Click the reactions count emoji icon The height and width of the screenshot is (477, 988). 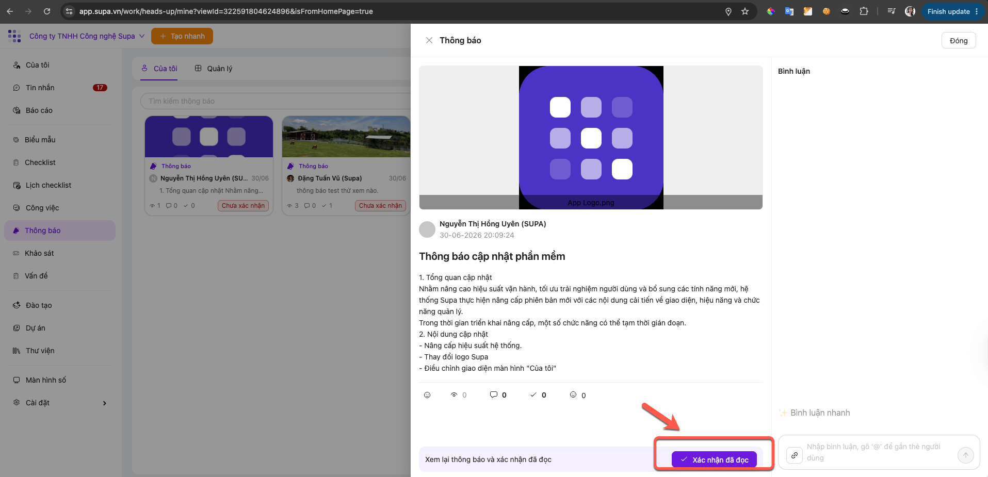coord(573,395)
